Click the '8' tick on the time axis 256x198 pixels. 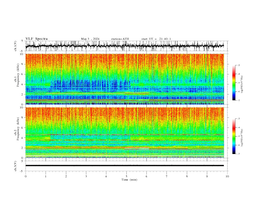click(x=187, y=176)
